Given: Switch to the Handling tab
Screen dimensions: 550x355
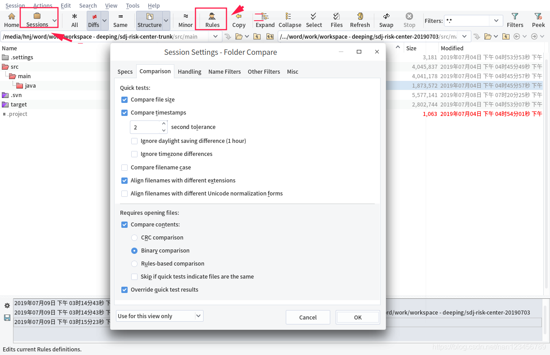Looking at the screenshot, I should [190, 71].
